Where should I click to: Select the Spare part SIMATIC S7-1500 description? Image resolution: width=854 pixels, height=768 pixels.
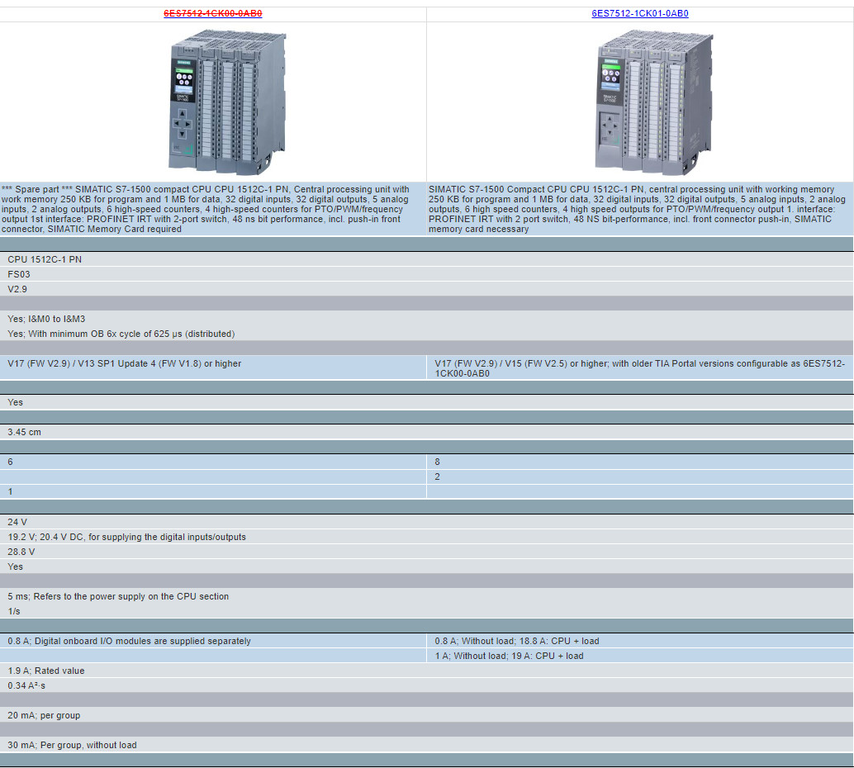tap(213, 209)
